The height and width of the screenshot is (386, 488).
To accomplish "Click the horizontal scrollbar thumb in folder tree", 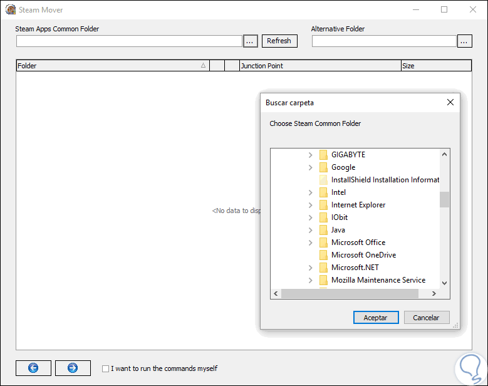I will tap(350, 293).
